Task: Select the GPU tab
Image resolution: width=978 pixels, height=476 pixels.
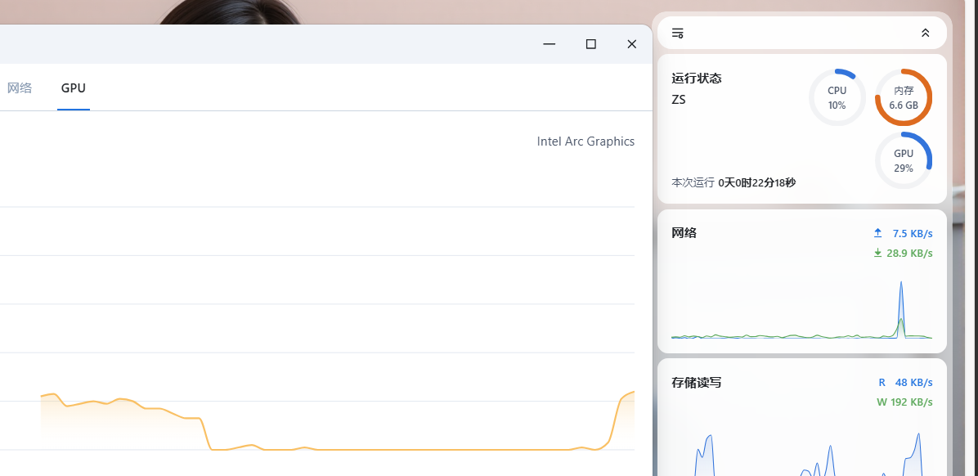Action: tap(74, 88)
